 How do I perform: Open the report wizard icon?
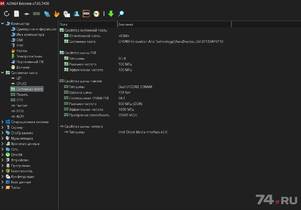coord(67,14)
